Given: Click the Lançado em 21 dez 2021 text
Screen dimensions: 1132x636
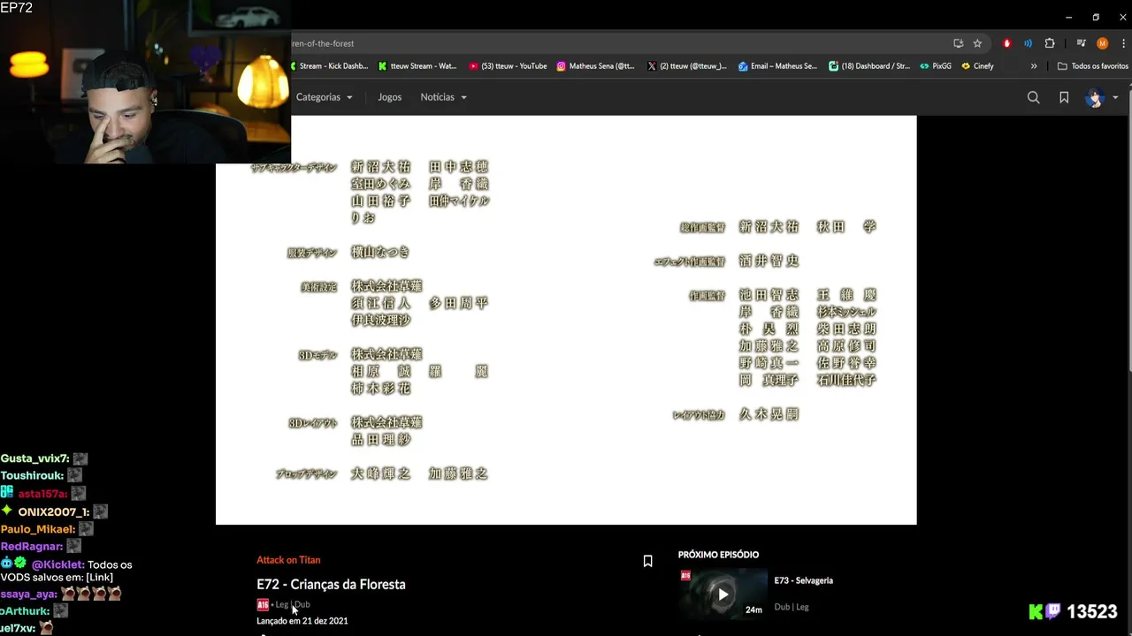Looking at the screenshot, I should tap(302, 621).
